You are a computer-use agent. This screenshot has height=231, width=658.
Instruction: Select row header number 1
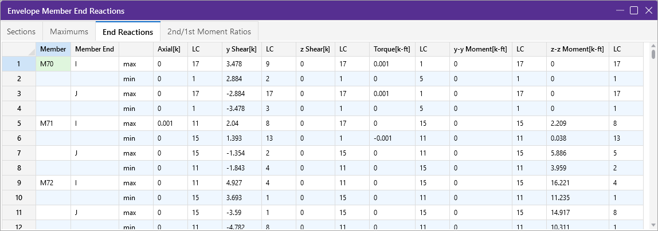(x=18, y=64)
